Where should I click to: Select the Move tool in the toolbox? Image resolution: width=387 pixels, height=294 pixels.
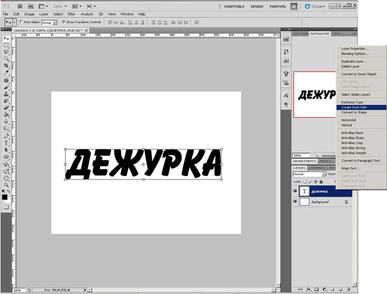click(6, 38)
